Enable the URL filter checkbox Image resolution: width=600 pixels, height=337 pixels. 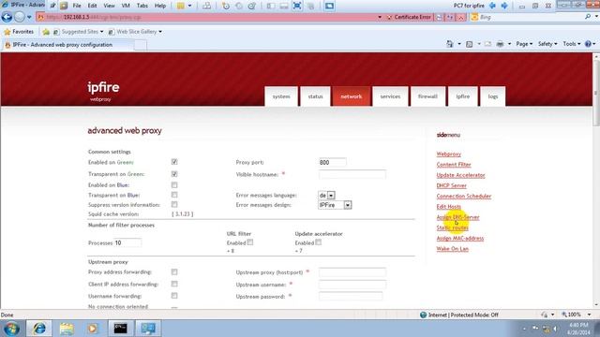(250, 242)
